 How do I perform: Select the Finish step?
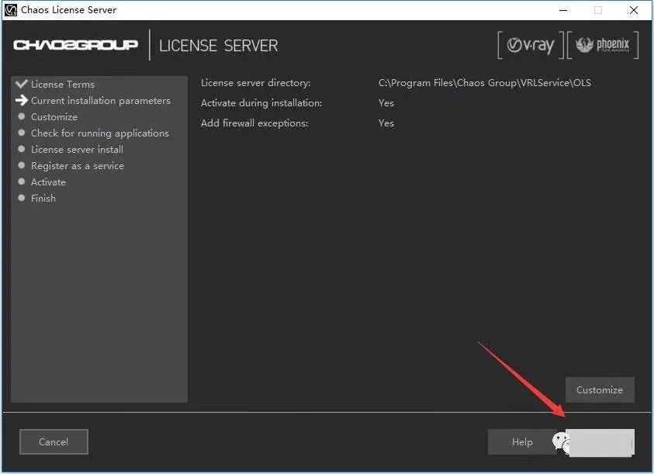coord(43,198)
